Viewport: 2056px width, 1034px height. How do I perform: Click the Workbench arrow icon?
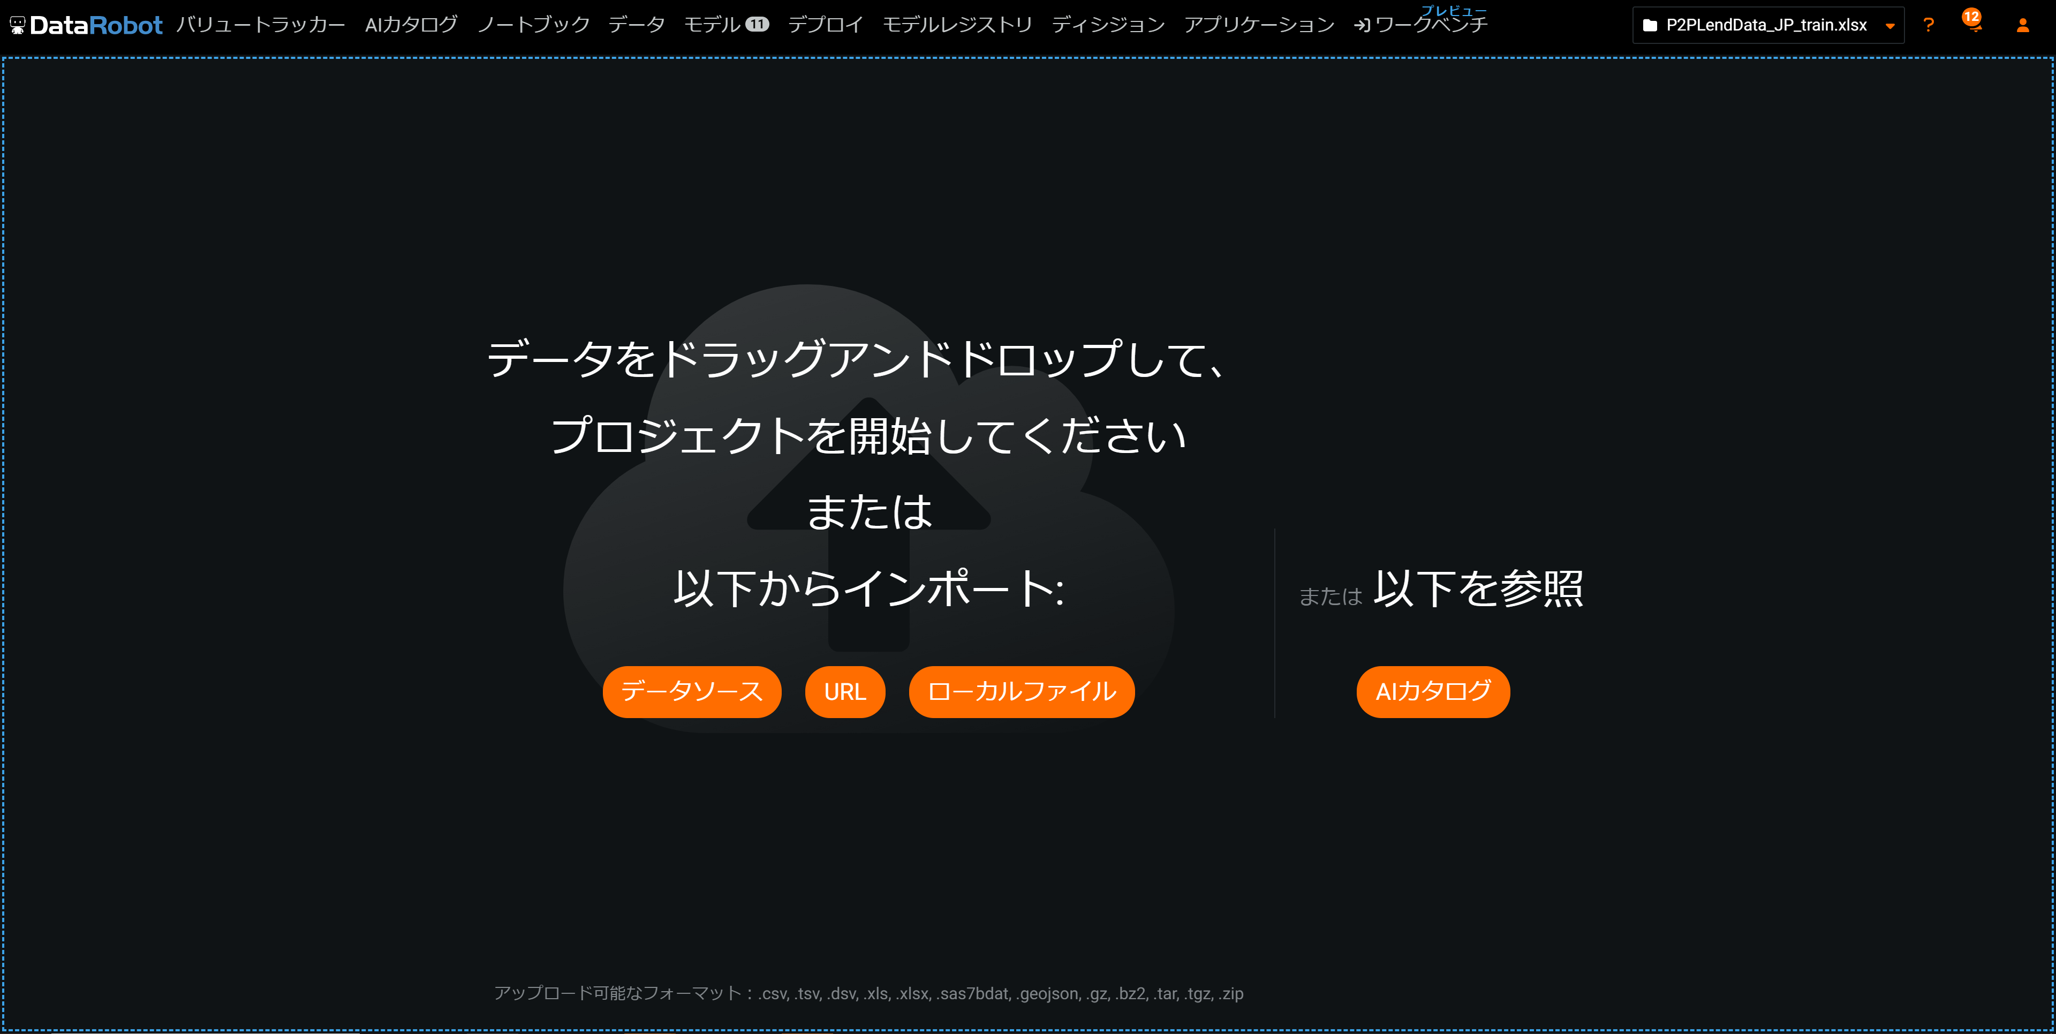(1362, 26)
